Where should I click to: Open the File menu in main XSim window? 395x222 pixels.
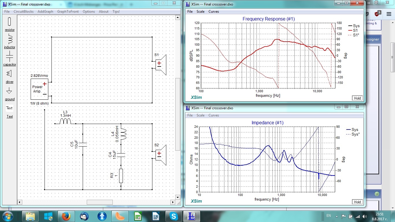(7, 12)
